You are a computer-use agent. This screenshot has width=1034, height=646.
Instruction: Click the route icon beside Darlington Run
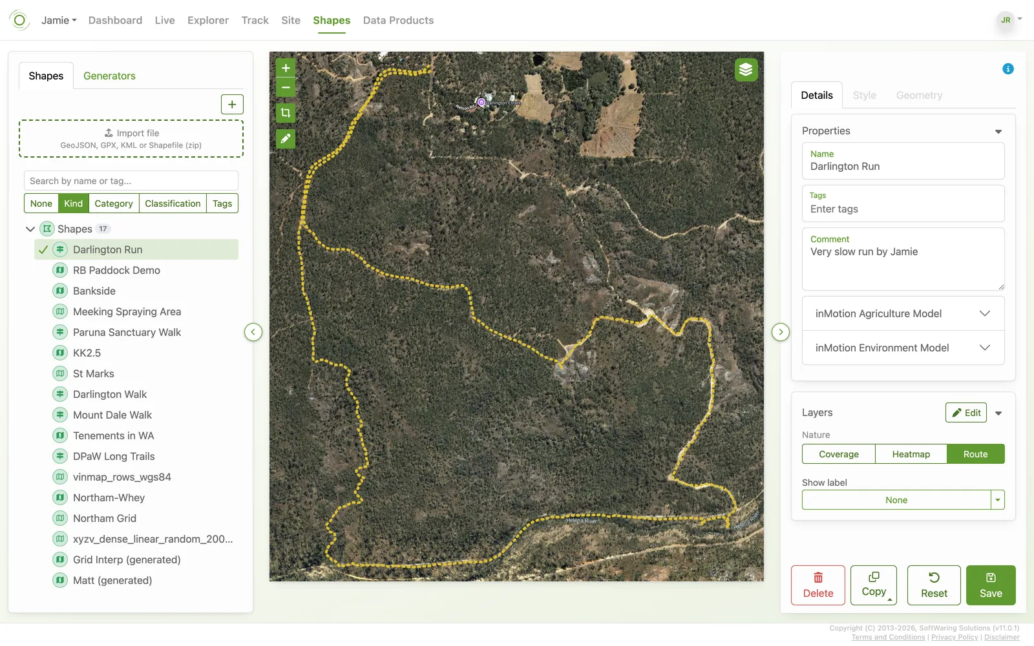pyautogui.click(x=60, y=249)
